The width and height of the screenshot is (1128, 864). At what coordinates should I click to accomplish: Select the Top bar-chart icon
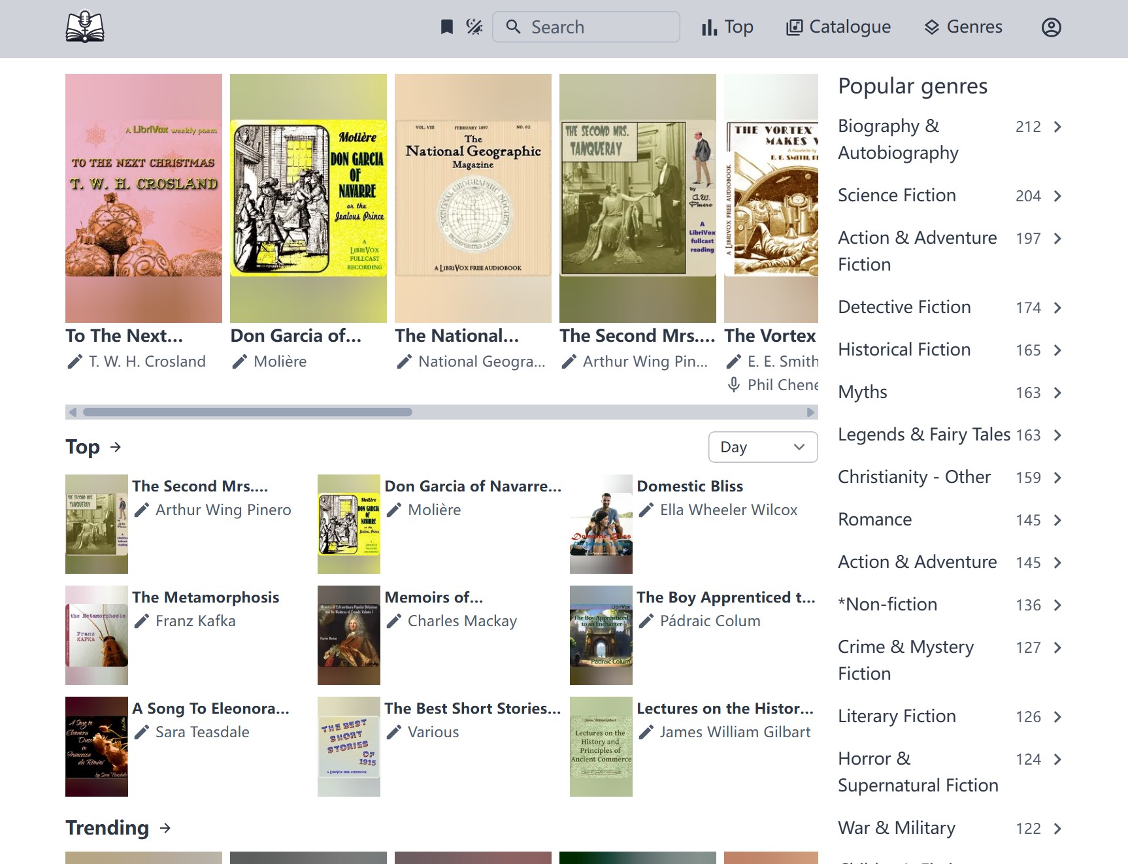coord(710,27)
